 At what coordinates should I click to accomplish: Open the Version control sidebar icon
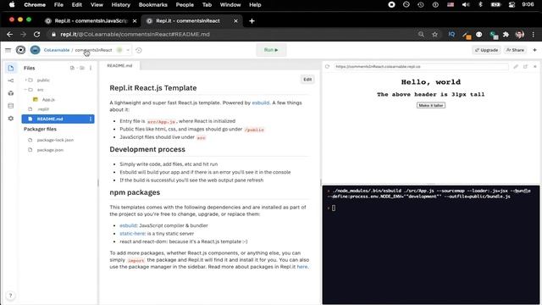[11, 80]
